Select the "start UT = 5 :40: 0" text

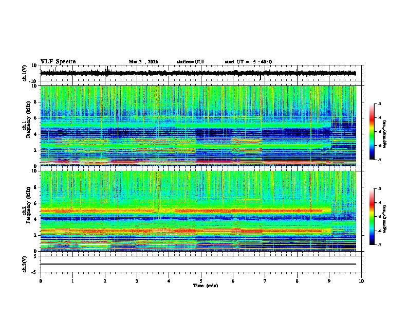(x=248, y=62)
